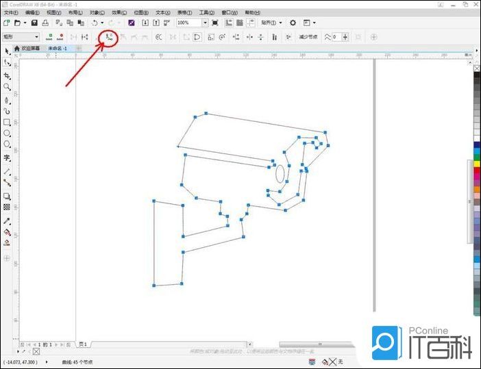The width and height of the screenshot is (481, 369).
Task: Toggle the show guidelines button
Action: (251, 23)
